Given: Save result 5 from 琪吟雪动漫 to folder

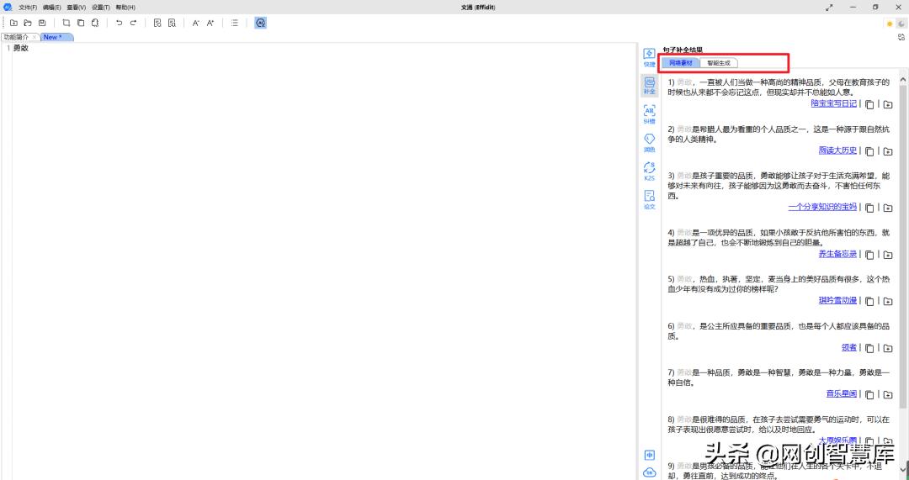Looking at the screenshot, I should tap(888, 302).
